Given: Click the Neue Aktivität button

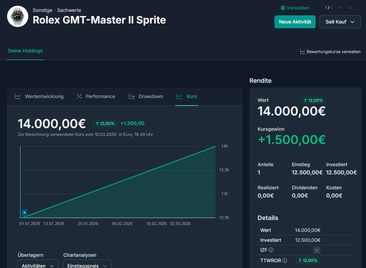Looking at the screenshot, I should click(x=295, y=22).
